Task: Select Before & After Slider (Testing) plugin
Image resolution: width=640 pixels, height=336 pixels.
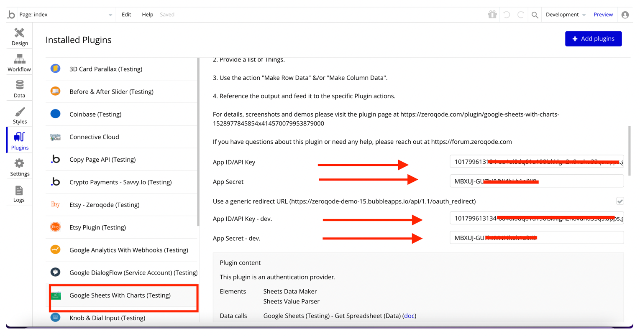Action: pyautogui.click(x=121, y=92)
